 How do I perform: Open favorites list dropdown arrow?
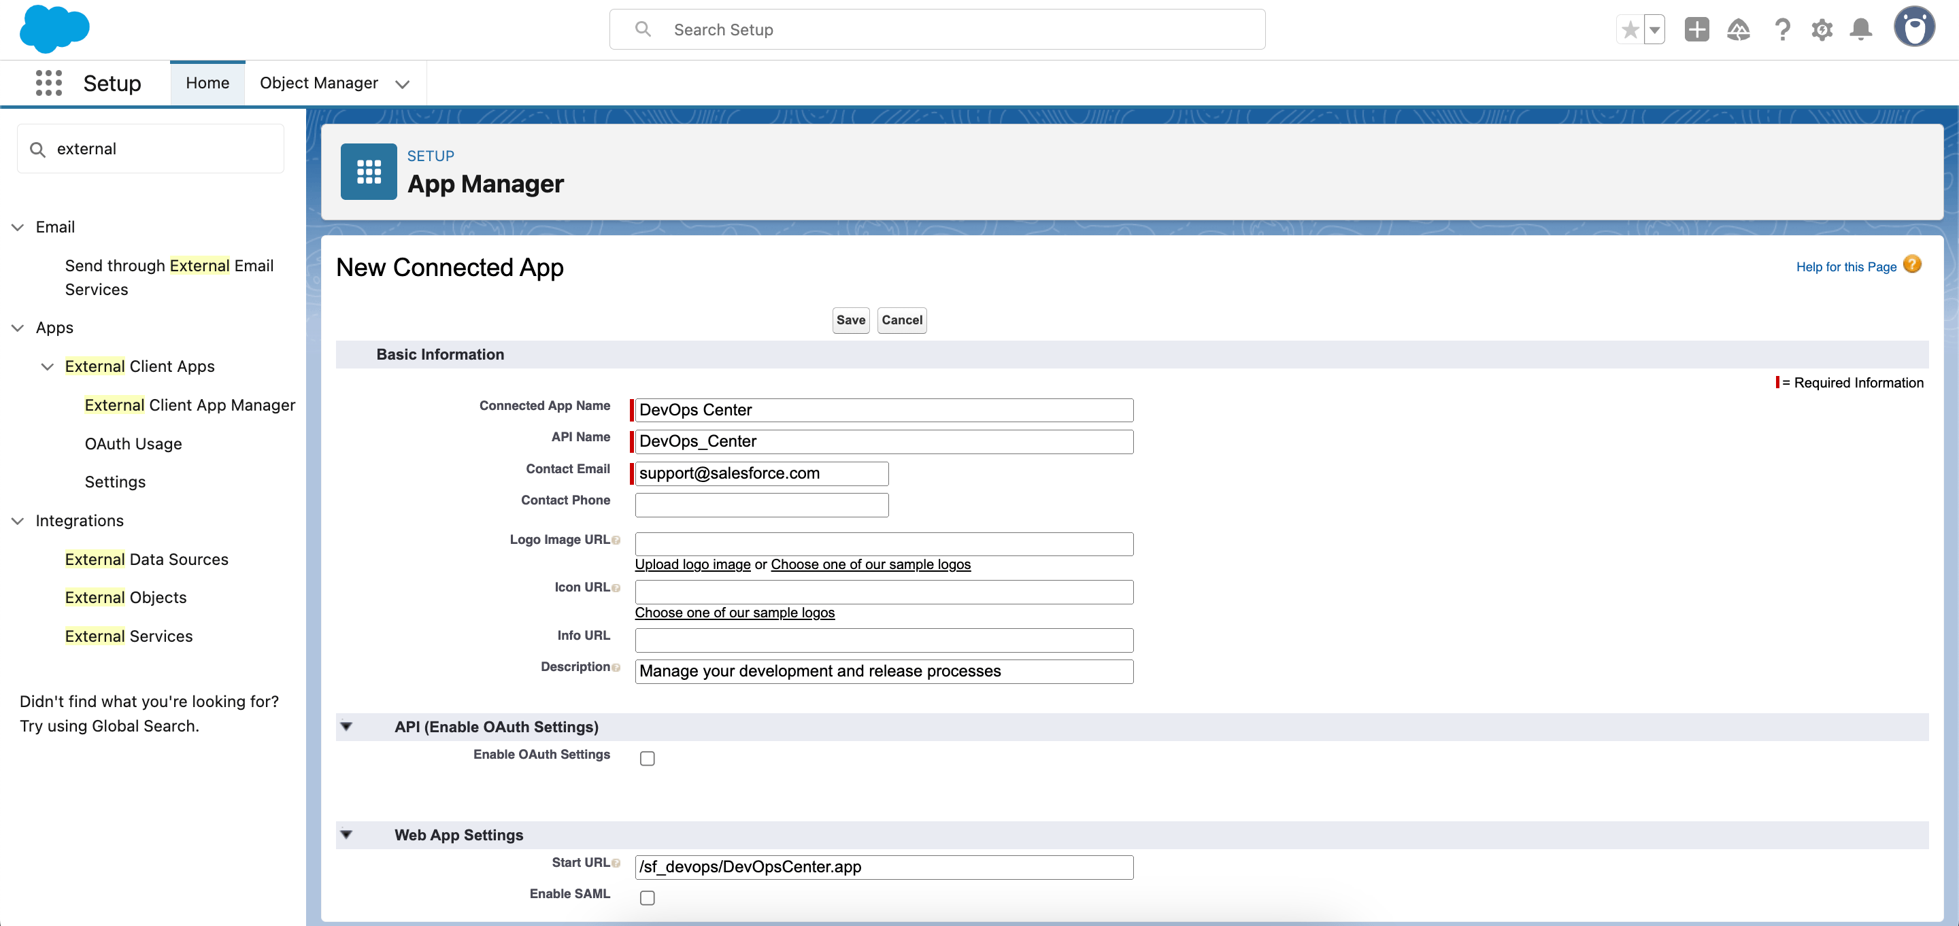pyautogui.click(x=1654, y=30)
